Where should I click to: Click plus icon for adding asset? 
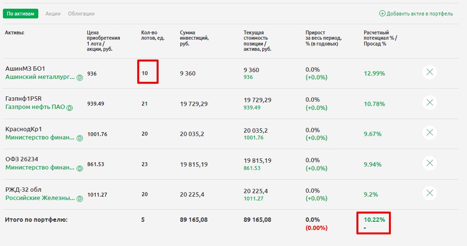pyautogui.click(x=382, y=14)
